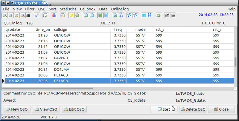Viewport: 239px width, 121px height.
Task: Click the gear toolbar icon
Action: [77, 15]
